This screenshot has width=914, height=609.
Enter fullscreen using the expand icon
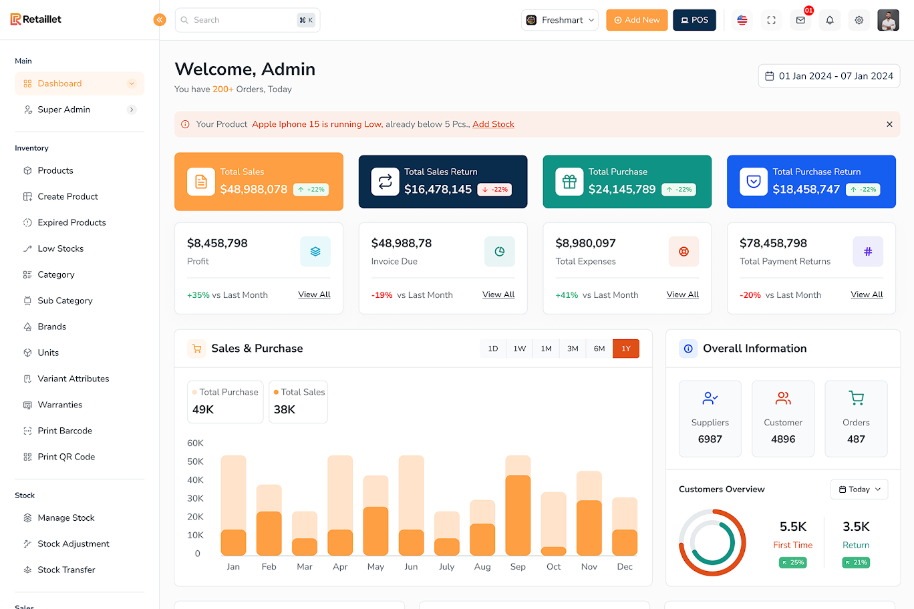pyautogui.click(x=771, y=20)
